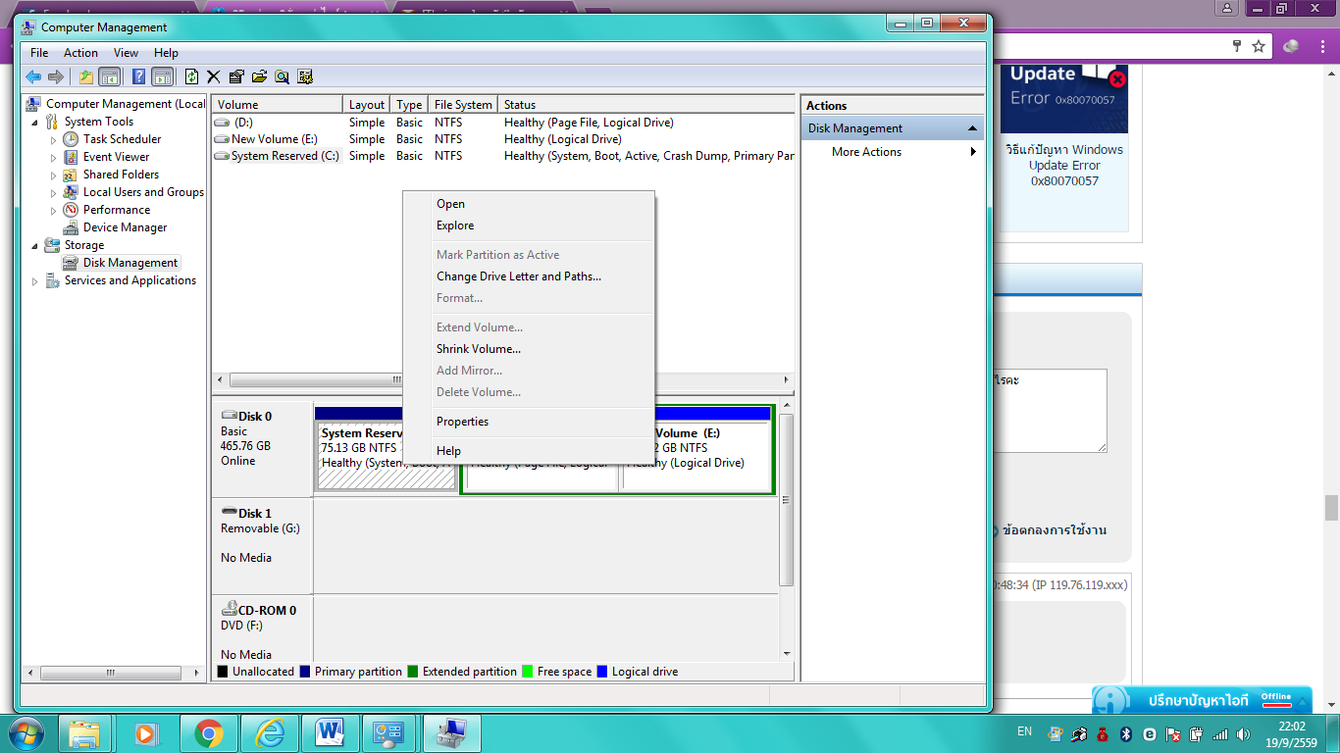
Task: Select Shrink Volume... from the context menu
Action: [529, 349]
